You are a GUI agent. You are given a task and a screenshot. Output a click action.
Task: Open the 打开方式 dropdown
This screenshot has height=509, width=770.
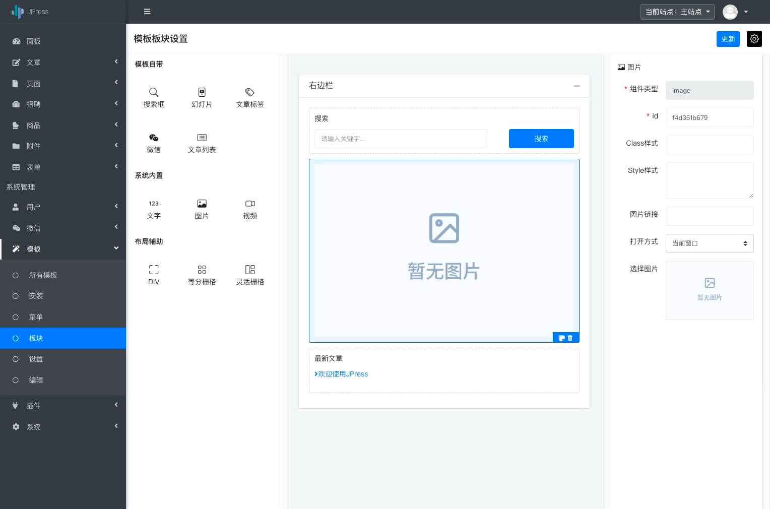click(x=710, y=243)
